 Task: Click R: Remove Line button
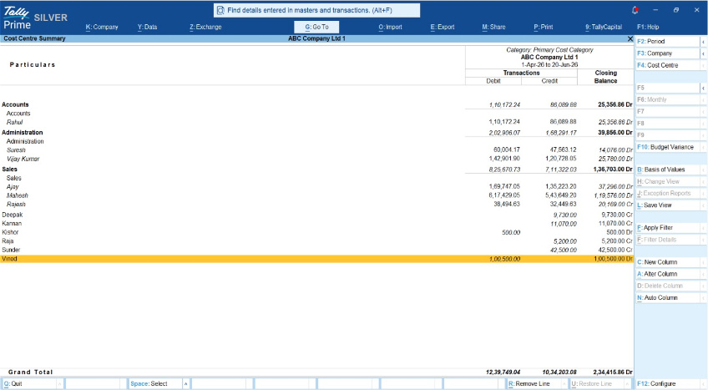tap(534, 383)
